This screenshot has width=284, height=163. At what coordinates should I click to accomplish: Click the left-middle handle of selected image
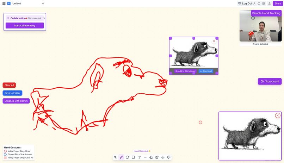pyautogui.click(x=171, y=56)
